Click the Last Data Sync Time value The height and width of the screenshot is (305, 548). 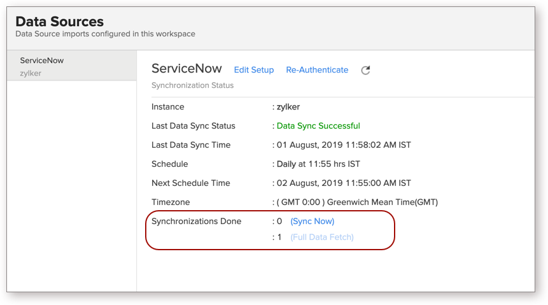[x=344, y=145]
